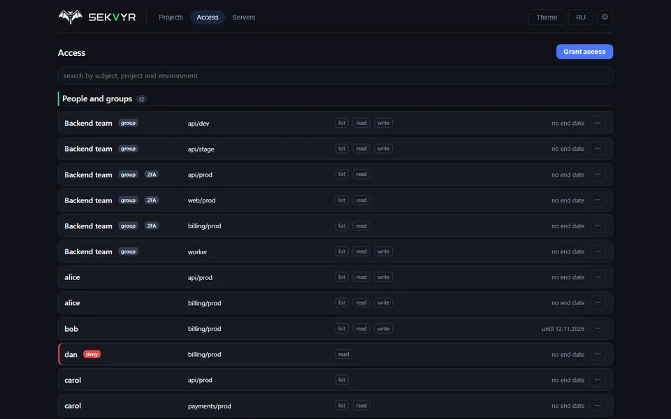
Task: Go to the Projects tab
Action: pos(171,17)
